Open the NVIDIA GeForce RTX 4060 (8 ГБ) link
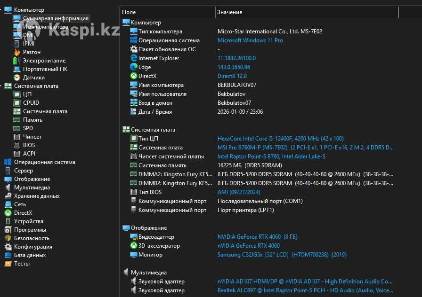 257,237
